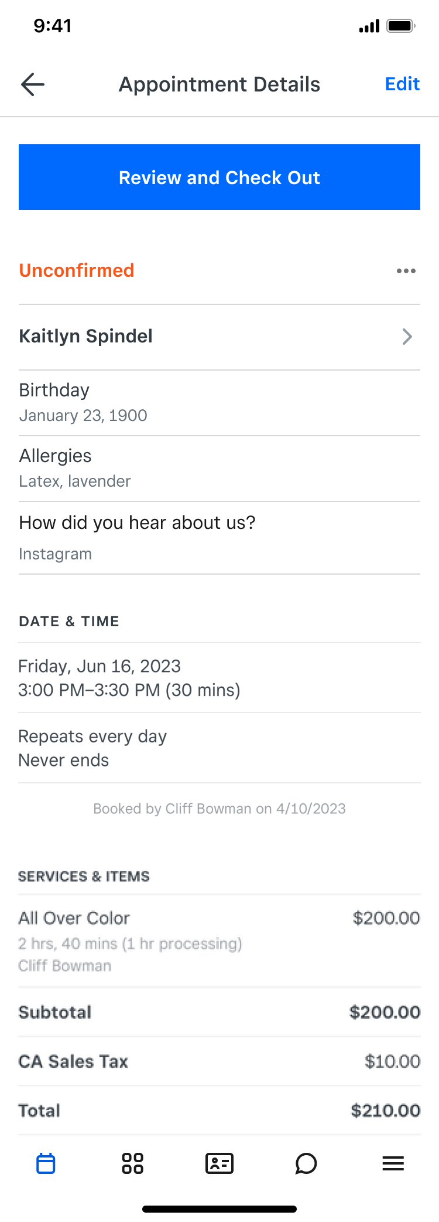Open the calendar tab in bottom bar
This screenshot has height=1222, width=439.
(46, 1163)
